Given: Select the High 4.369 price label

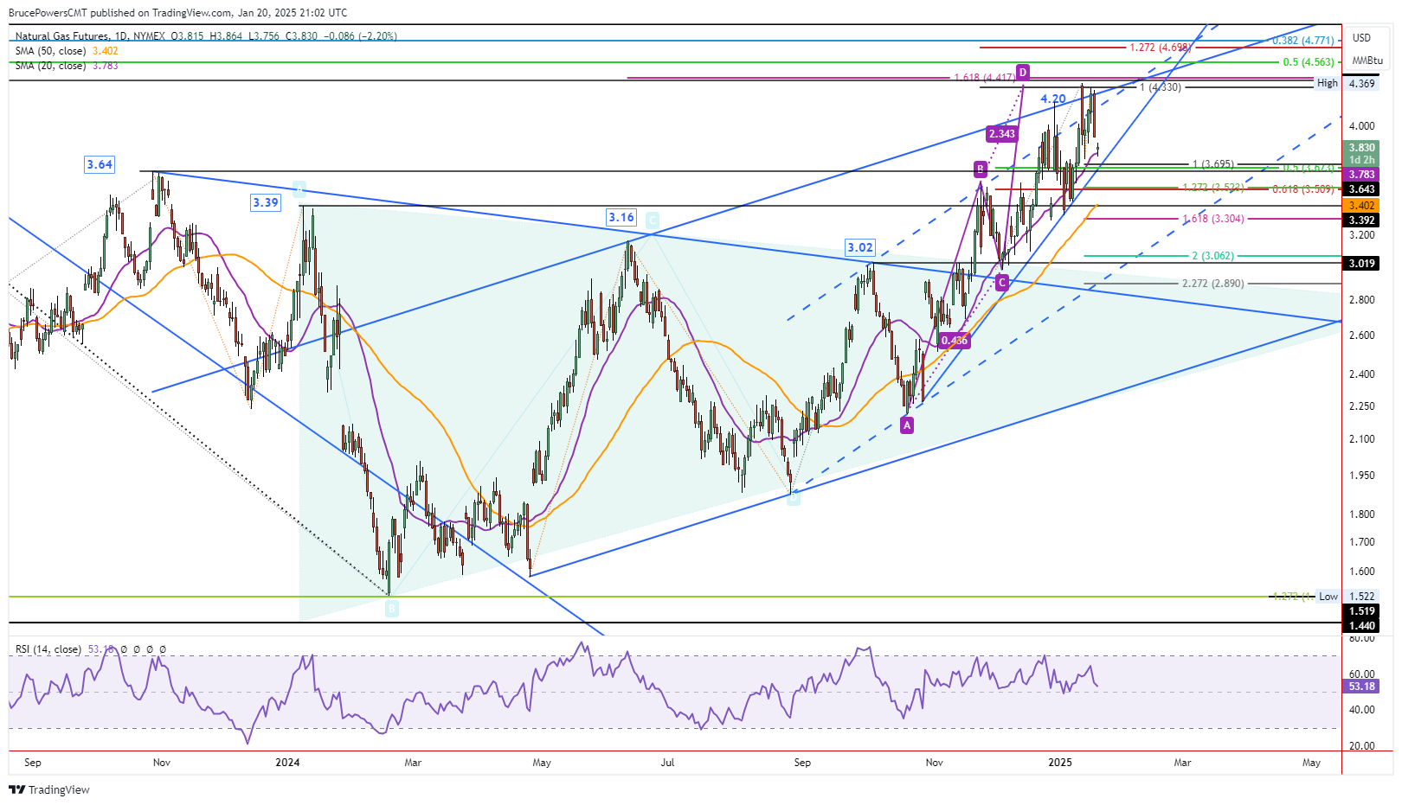Looking at the screenshot, I should click(1346, 83).
